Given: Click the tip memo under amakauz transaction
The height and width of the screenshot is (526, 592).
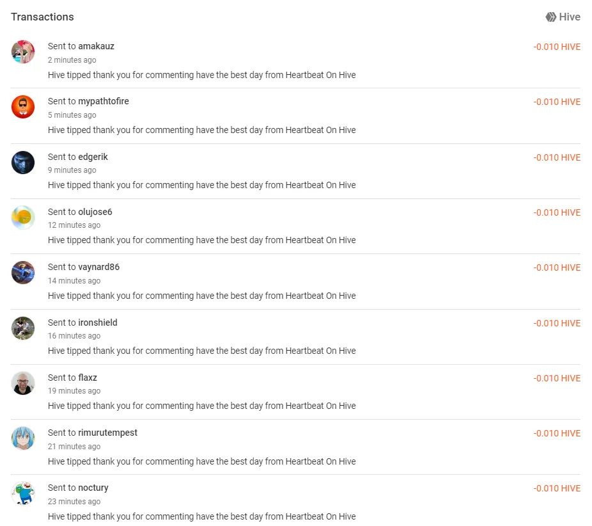Looking at the screenshot, I should pos(202,76).
